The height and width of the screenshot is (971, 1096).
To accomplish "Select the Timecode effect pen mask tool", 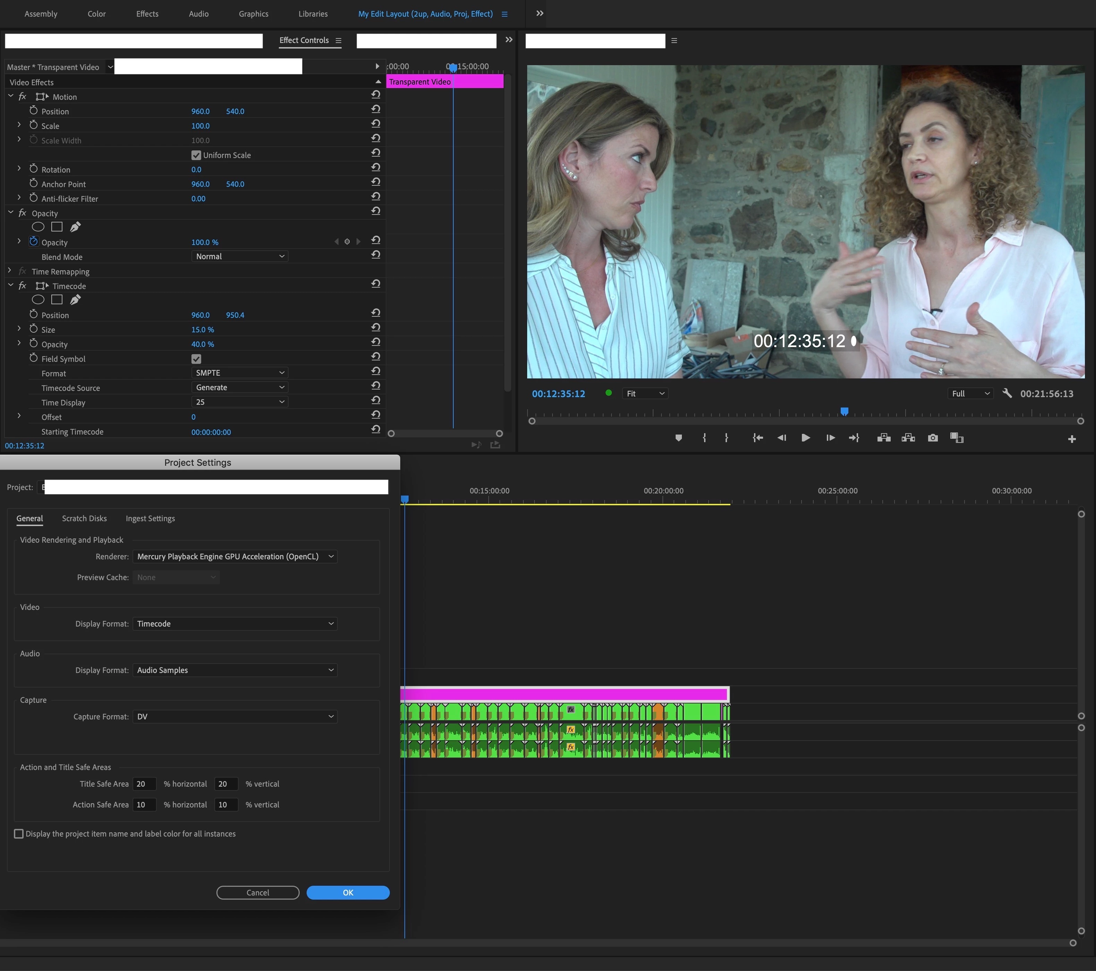I will 76,299.
